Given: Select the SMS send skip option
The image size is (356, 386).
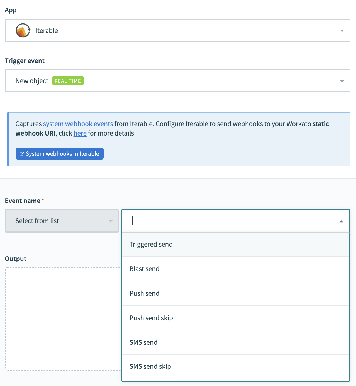Looking at the screenshot, I should click(150, 366).
